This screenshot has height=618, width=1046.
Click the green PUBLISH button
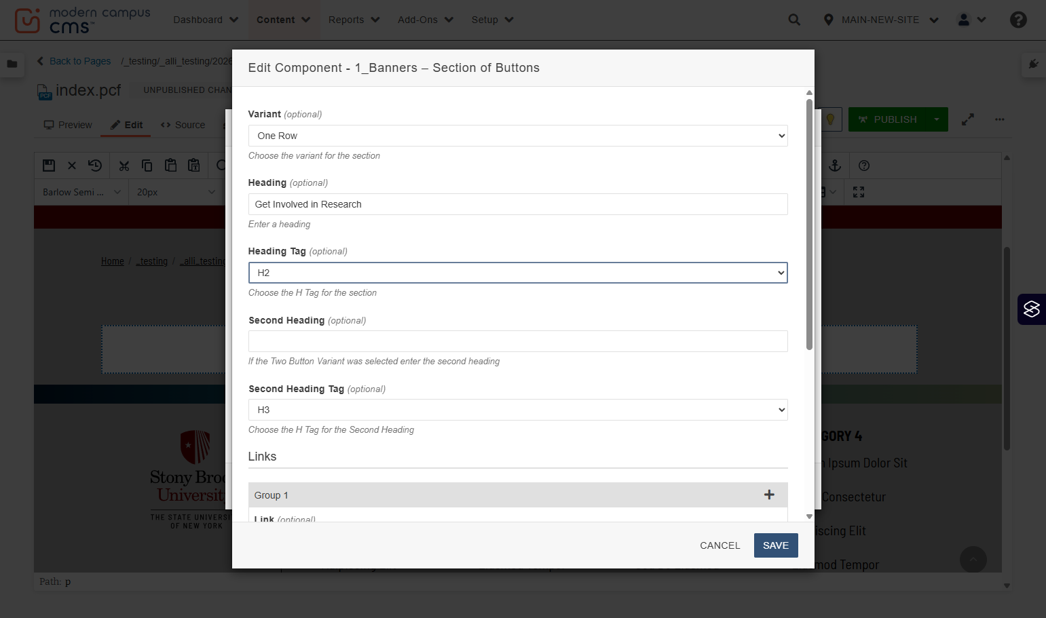[x=887, y=119]
